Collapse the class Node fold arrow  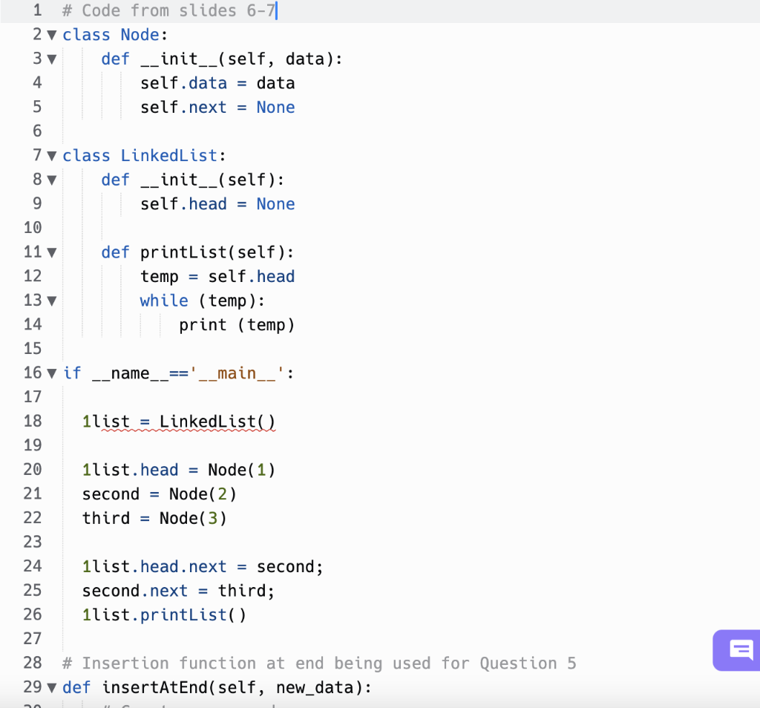pos(52,36)
